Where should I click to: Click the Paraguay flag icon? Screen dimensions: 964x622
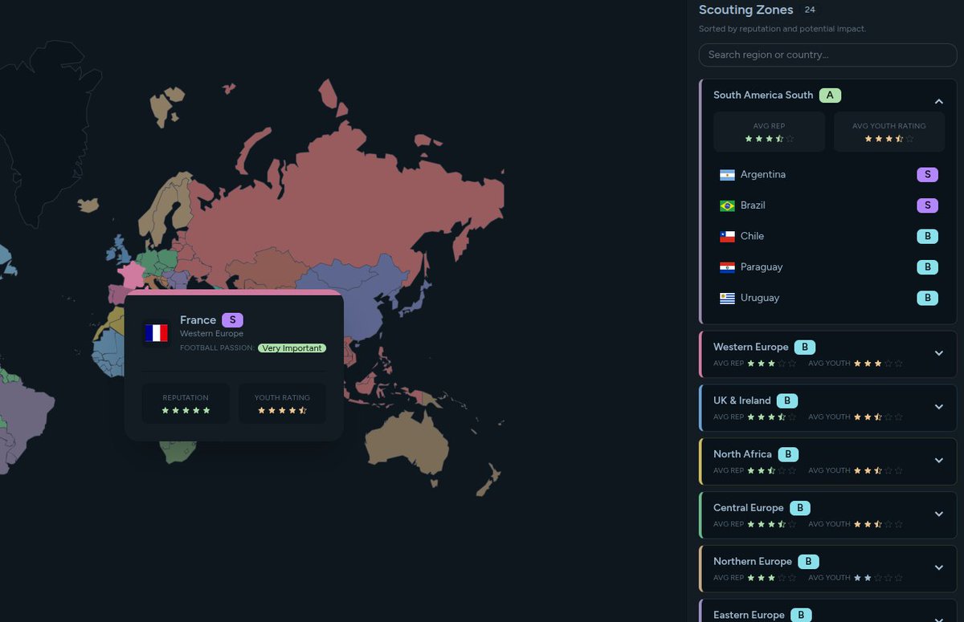727,267
